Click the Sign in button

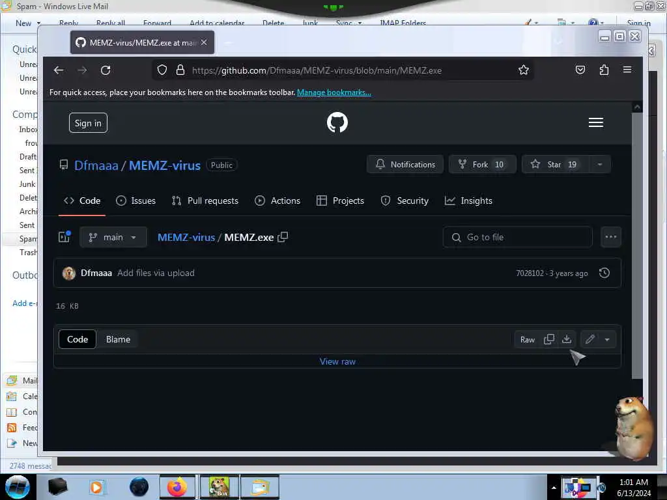(x=88, y=123)
